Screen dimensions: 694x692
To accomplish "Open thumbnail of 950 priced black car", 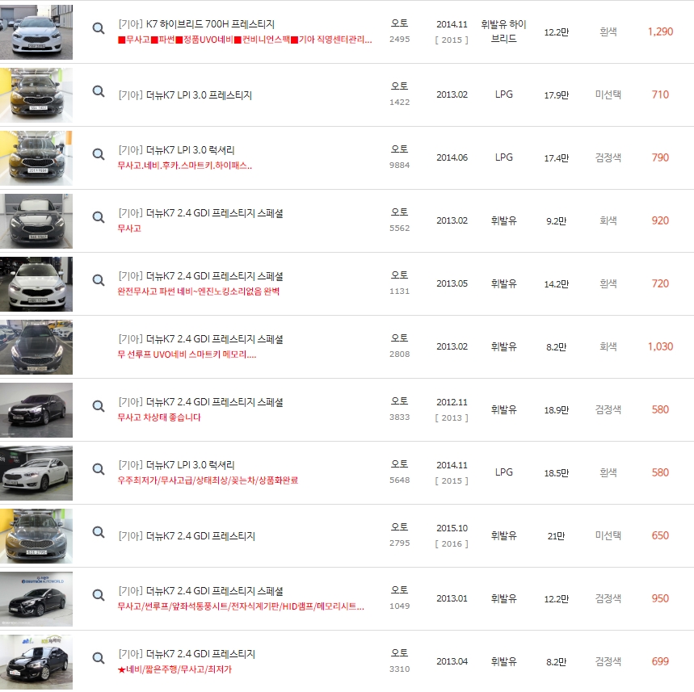I will 36,598.
